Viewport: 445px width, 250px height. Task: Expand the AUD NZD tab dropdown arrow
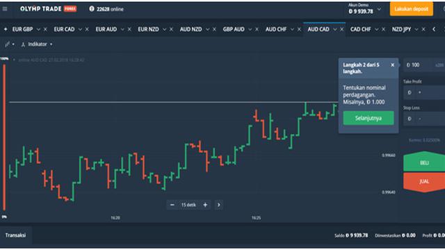pyautogui.click(x=207, y=29)
